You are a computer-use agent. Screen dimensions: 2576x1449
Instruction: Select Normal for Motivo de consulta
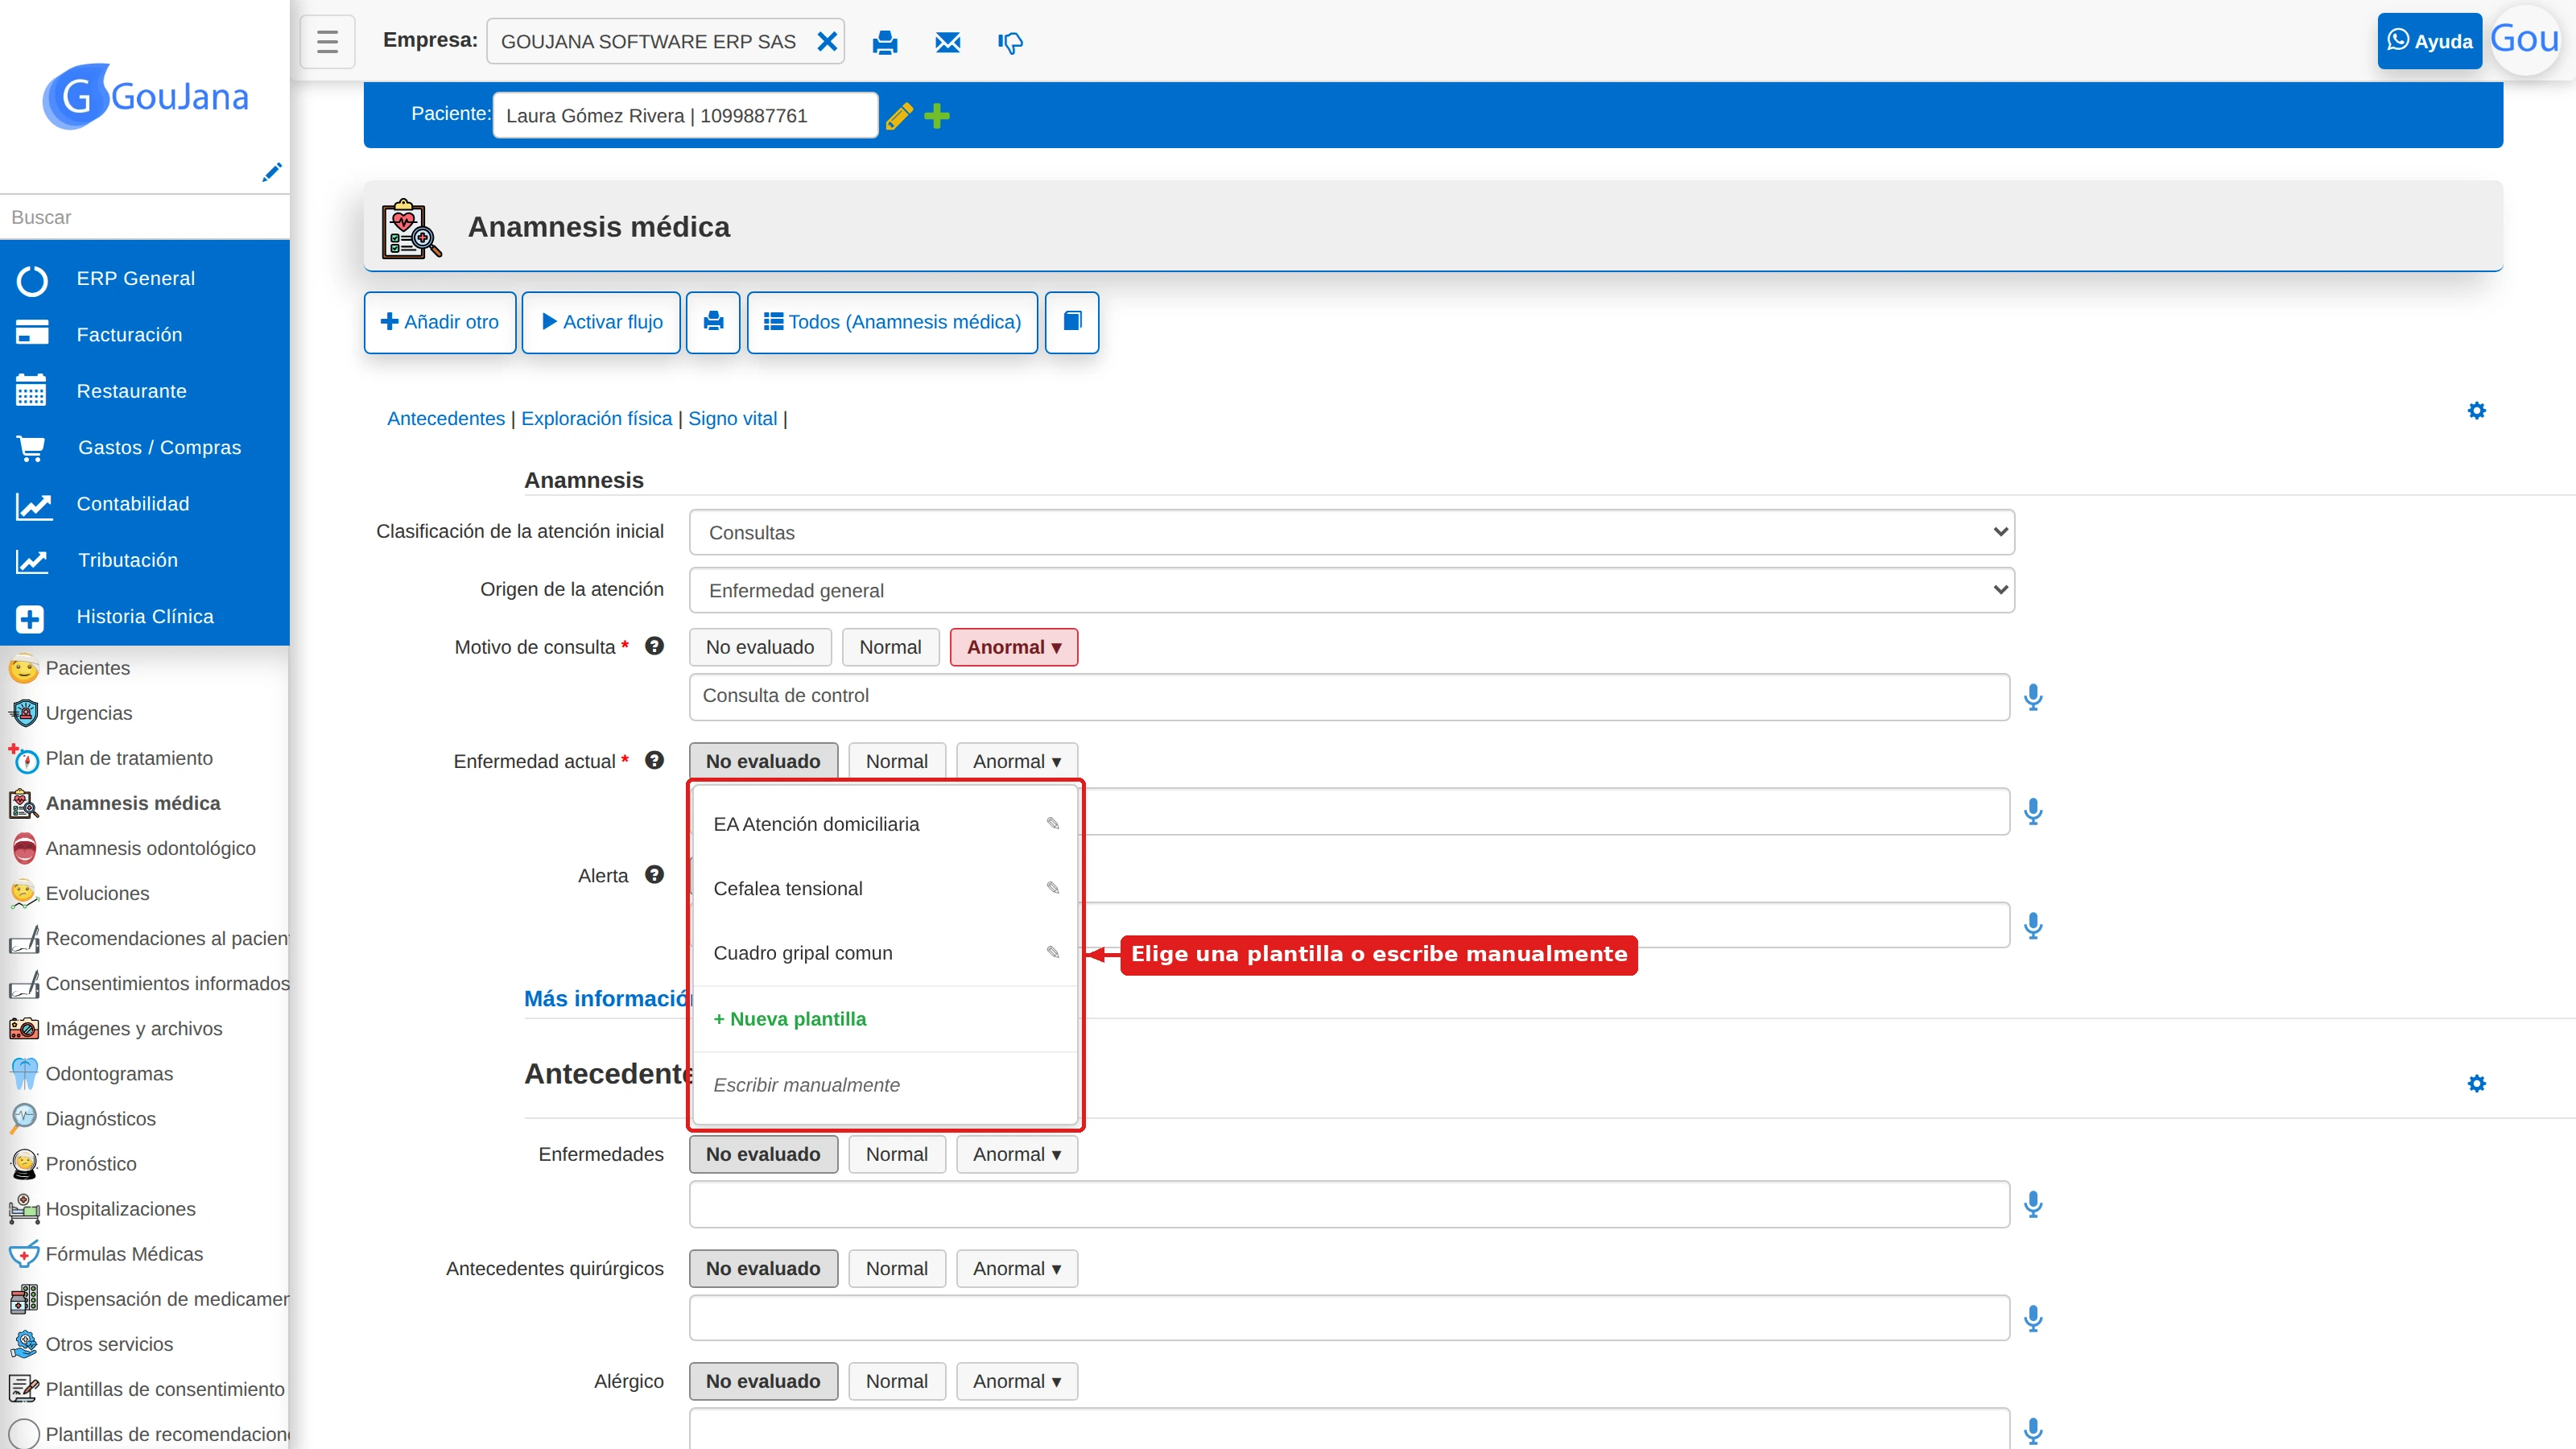(x=890, y=647)
